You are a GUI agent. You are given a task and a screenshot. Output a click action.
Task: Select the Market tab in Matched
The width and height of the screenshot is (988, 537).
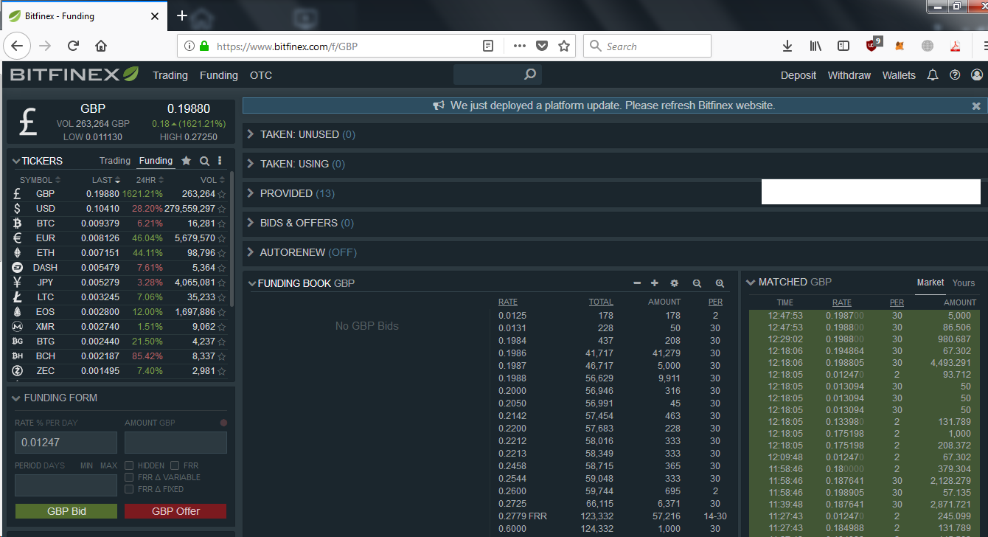[930, 282]
